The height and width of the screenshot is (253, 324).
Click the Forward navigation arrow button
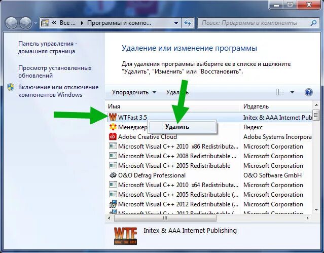pyautogui.click(x=26, y=23)
